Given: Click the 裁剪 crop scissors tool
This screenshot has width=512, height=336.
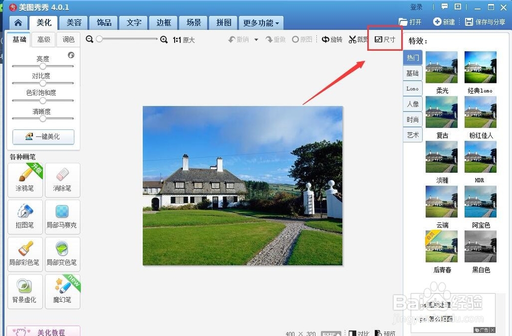Looking at the screenshot, I should 358,39.
